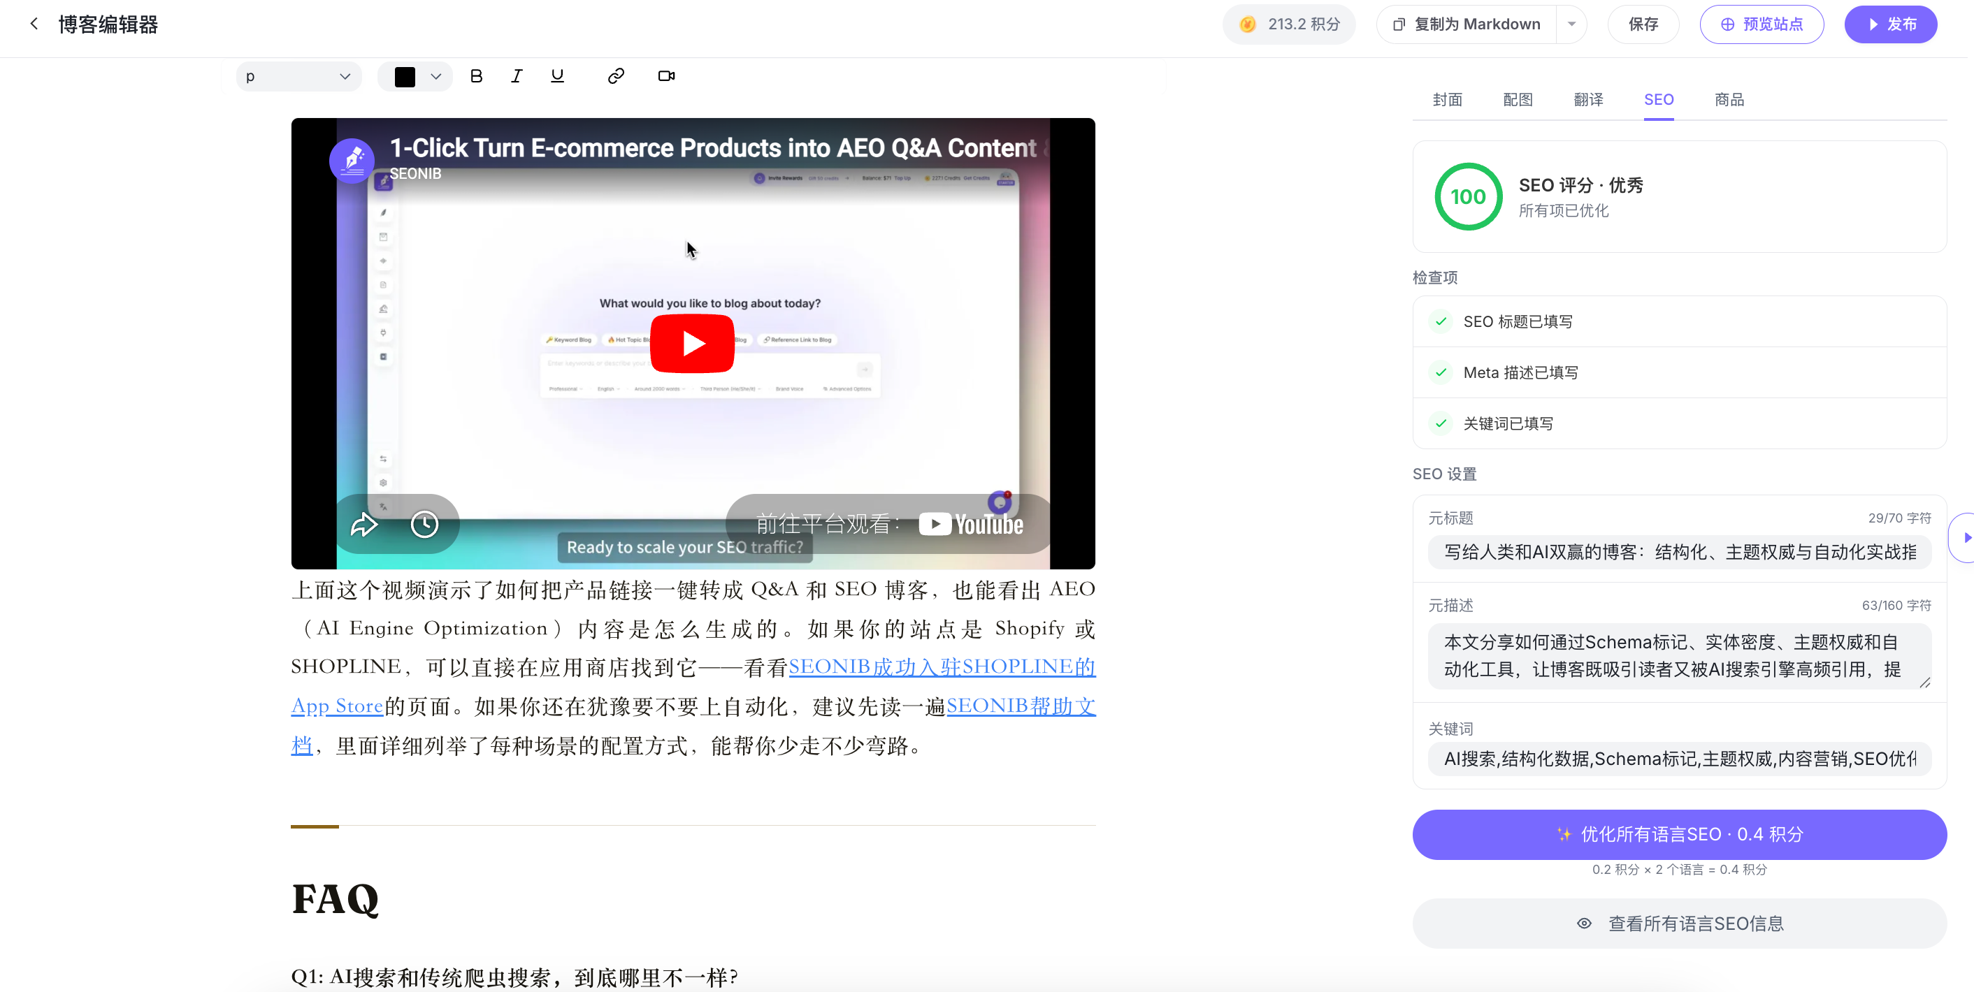Click the SEO 标题已填写 check item
Image resolution: width=1974 pixels, height=992 pixels.
pyautogui.click(x=1679, y=322)
